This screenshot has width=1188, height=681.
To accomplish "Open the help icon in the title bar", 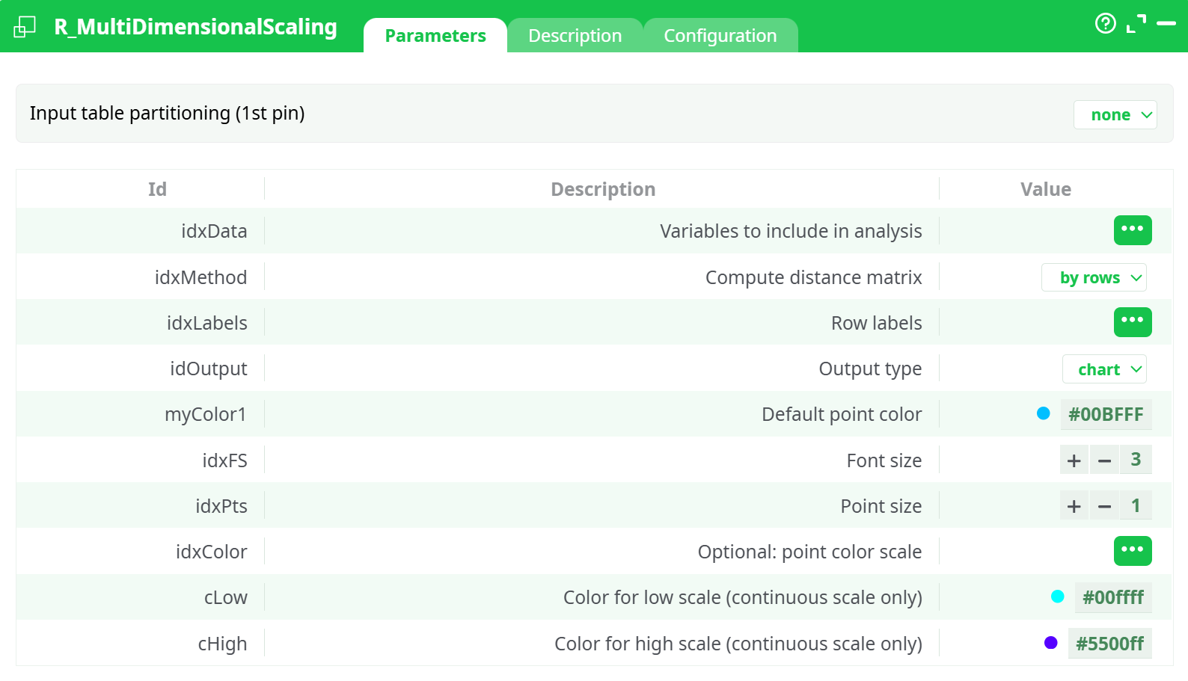I will pos(1106,24).
